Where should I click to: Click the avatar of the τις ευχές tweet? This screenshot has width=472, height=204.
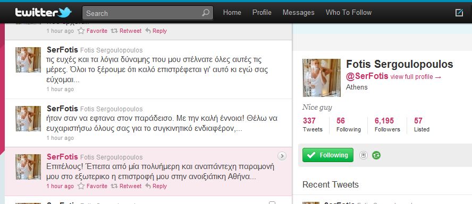click(x=28, y=60)
